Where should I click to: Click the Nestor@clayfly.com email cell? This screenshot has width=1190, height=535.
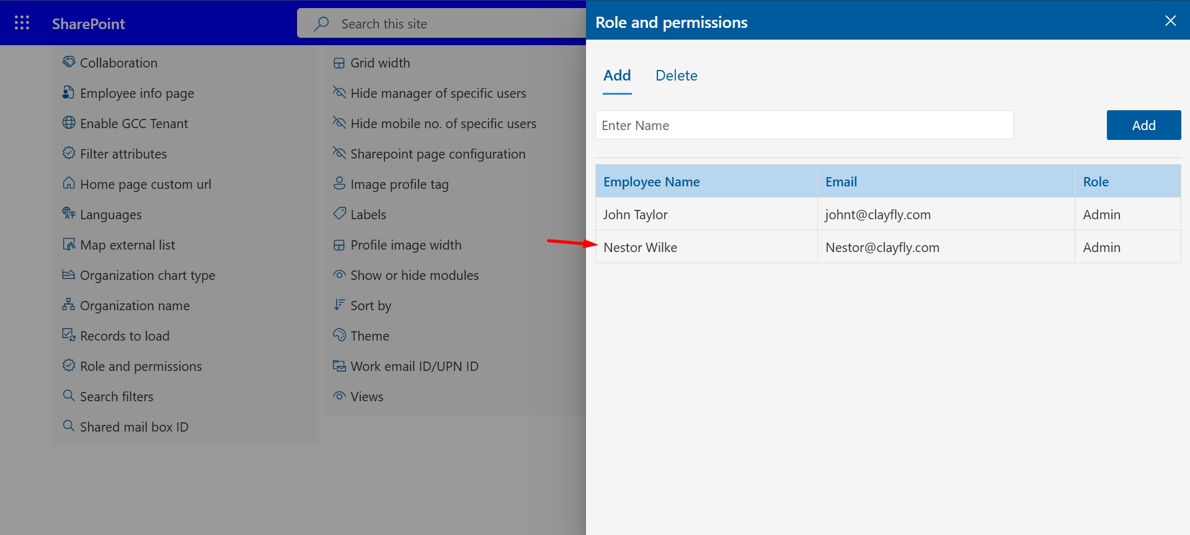(x=946, y=247)
